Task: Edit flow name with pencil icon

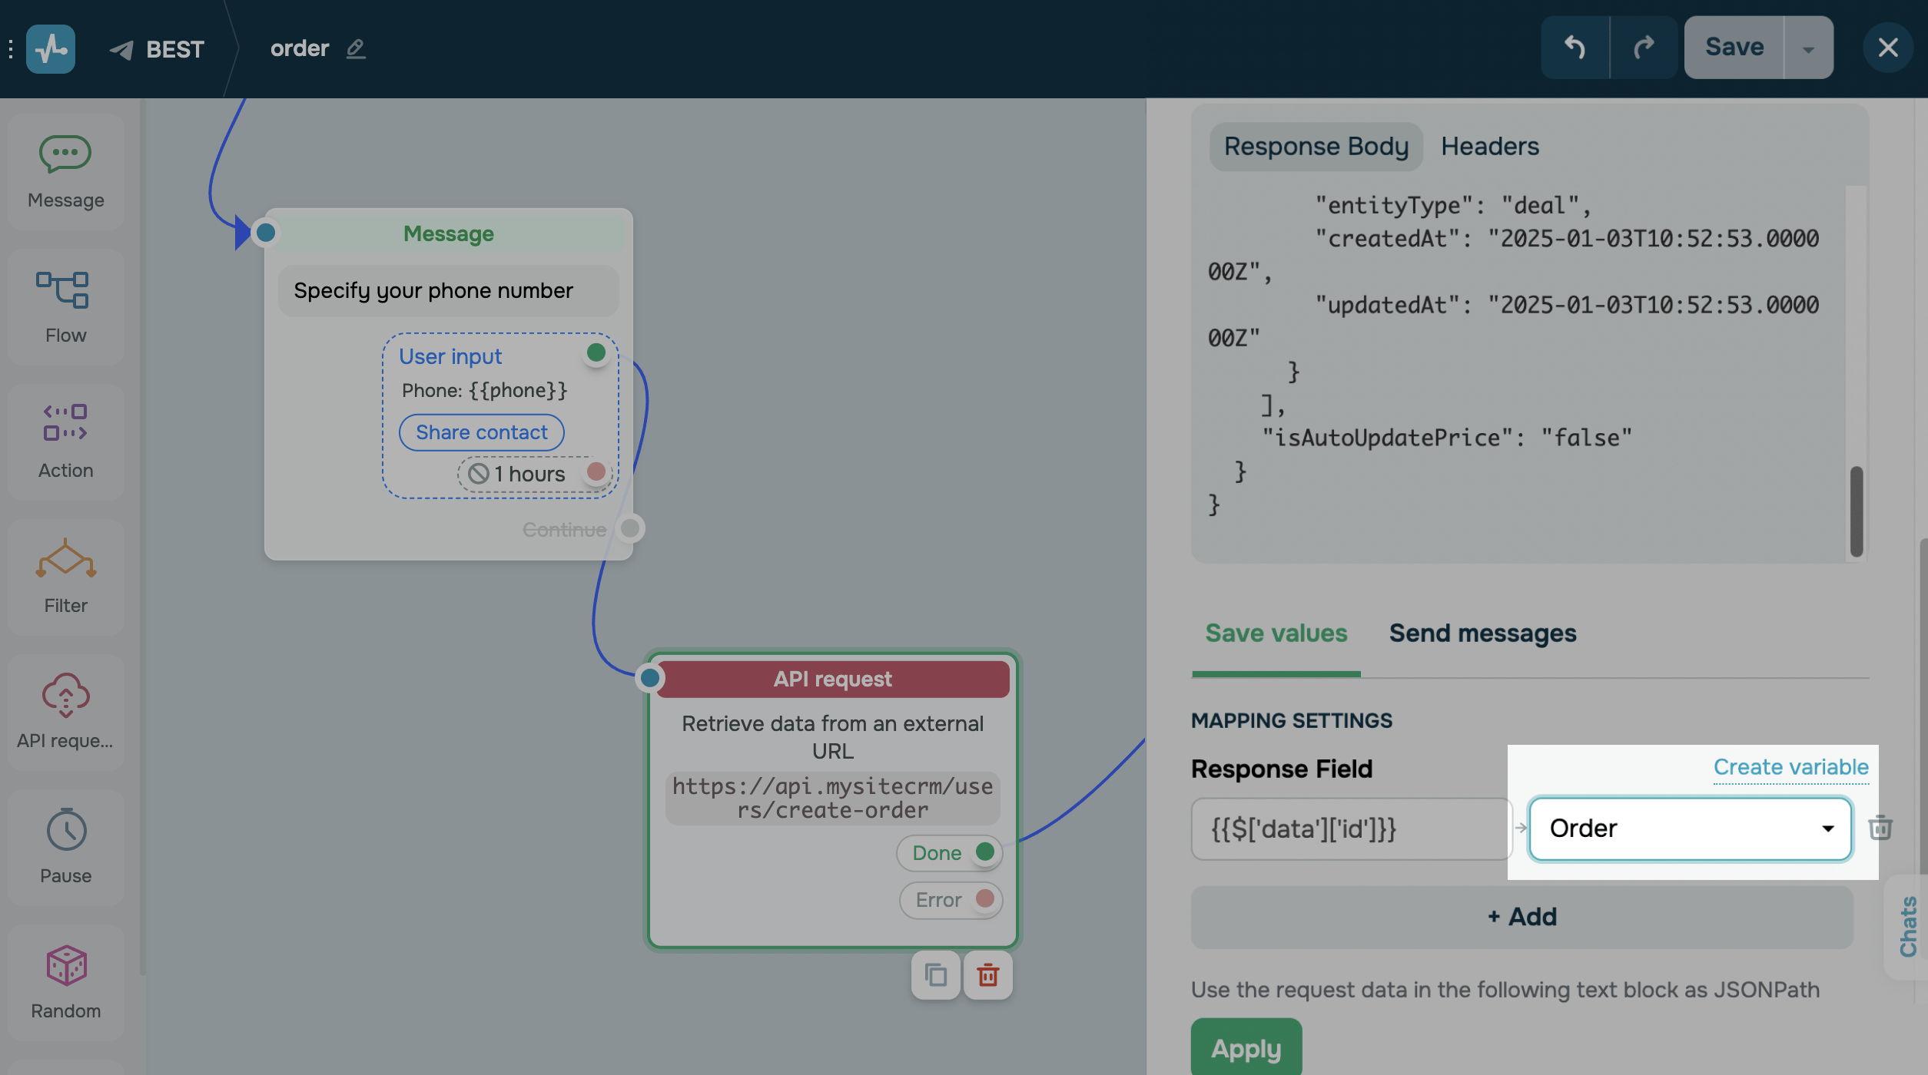Action: click(x=355, y=48)
